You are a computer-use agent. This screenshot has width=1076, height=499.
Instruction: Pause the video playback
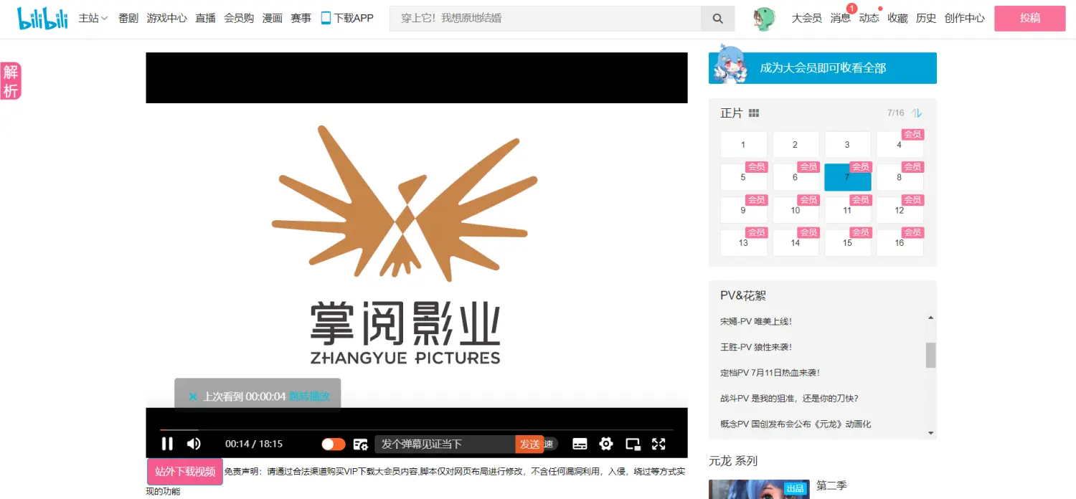point(167,444)
